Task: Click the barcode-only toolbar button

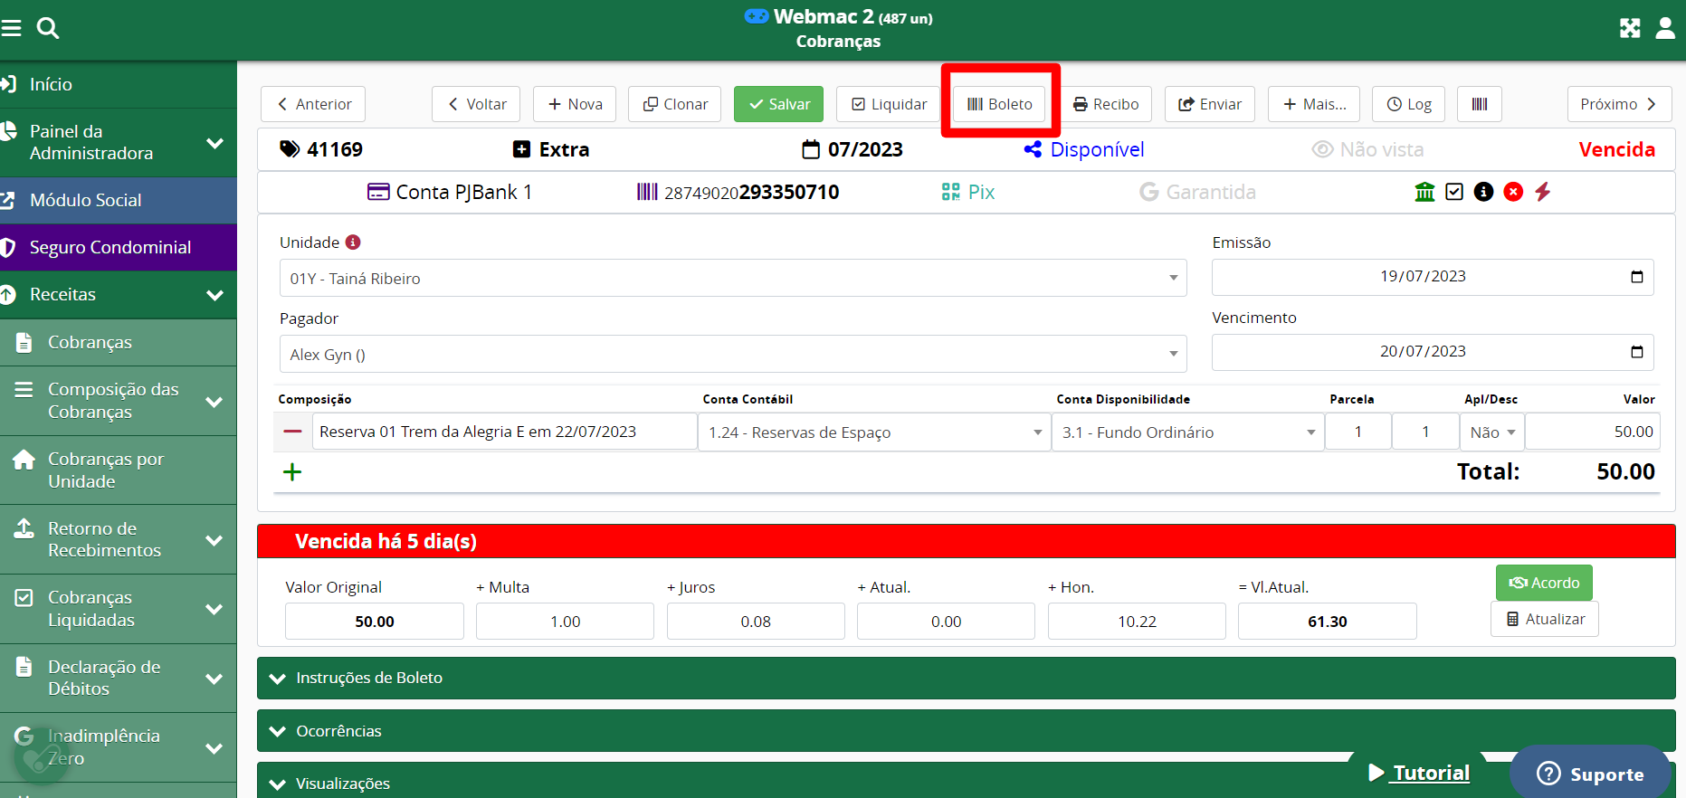Action: [1479, 104]
